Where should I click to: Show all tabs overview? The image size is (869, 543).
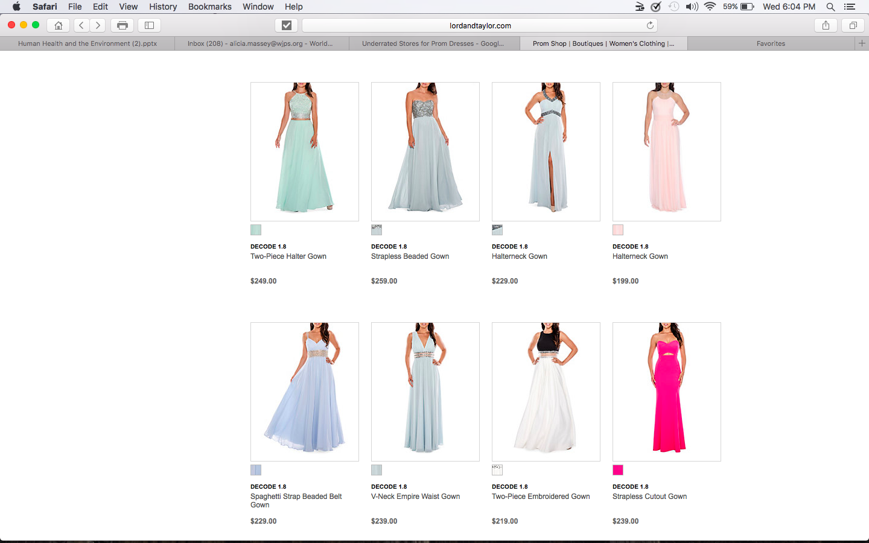pyautogui.click(x=853, y=25)
